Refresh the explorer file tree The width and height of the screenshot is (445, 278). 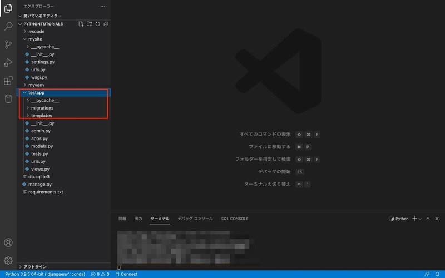(x=98, y=24)
